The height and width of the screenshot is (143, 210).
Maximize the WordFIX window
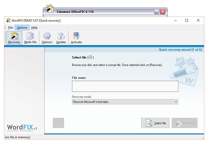[x=187, y=20]
